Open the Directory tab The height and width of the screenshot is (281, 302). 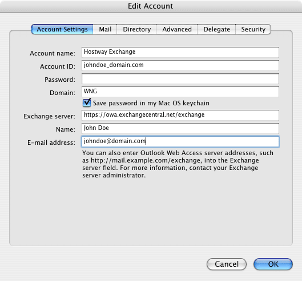(x=136, y=29)
